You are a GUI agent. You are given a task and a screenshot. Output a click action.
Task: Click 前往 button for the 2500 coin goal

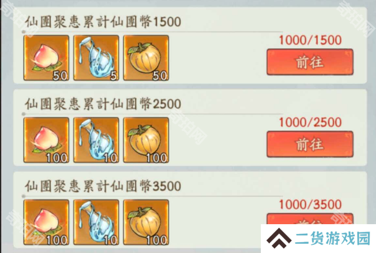tap(310, 144)
